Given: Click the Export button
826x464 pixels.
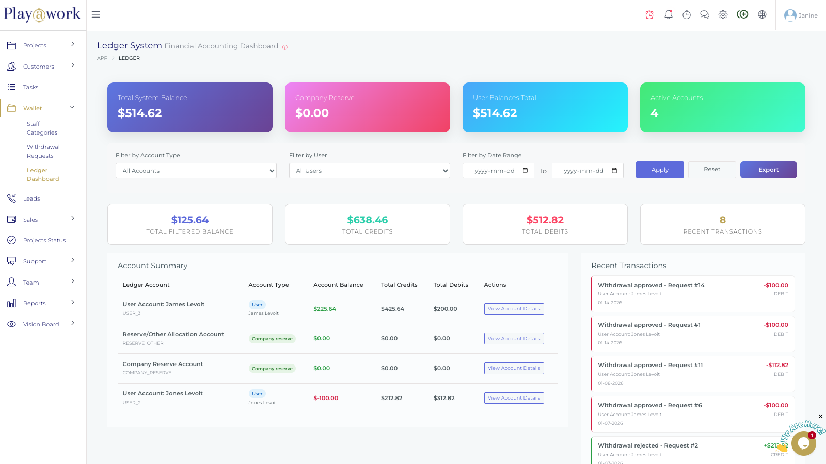Looking at the screenshot, I should click(768, 170).
